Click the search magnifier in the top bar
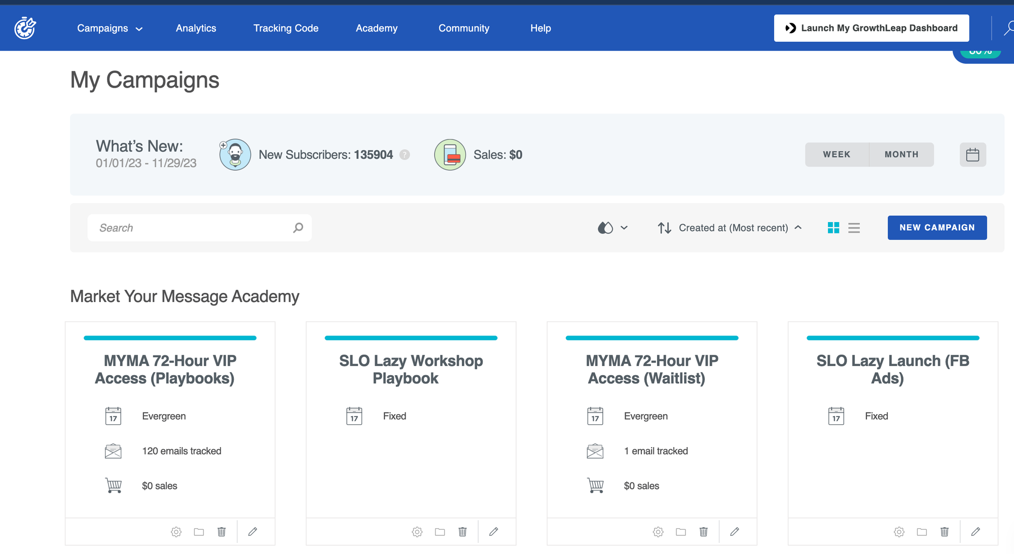The image size is (1014, 554). coord(1009,28)
